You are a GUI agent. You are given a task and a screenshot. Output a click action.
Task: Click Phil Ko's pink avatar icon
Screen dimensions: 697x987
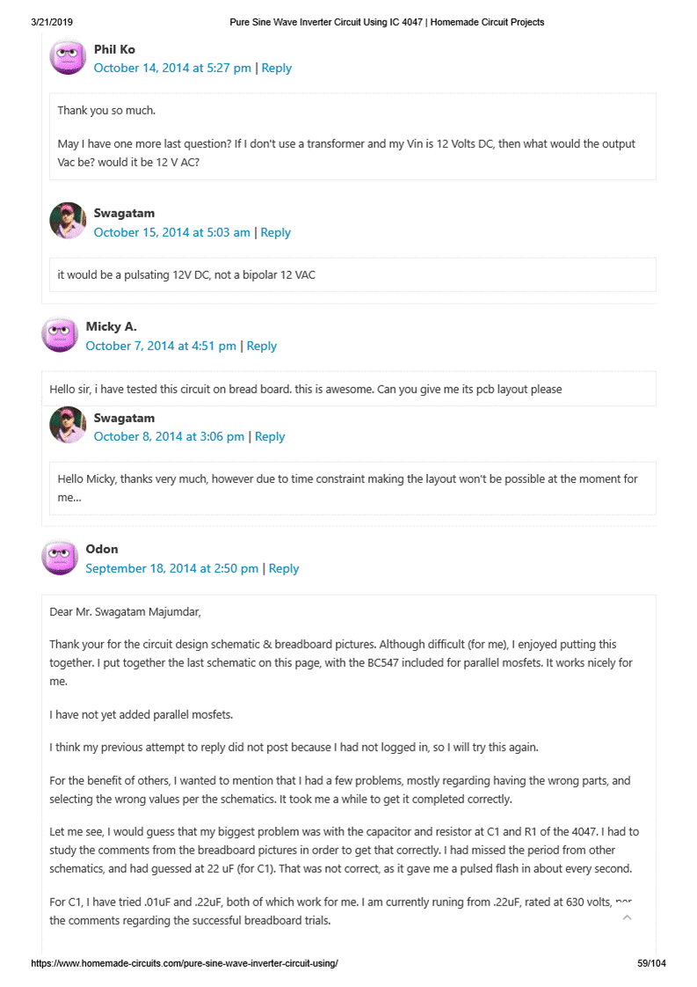(68, 58)
